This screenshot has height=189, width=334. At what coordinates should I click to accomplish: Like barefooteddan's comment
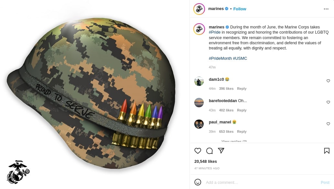click(x=328, y=102)
